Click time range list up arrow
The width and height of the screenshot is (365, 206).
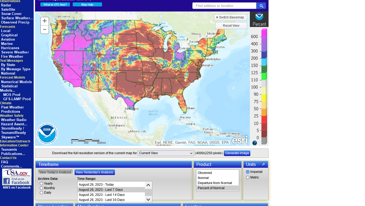click(x=148, y=185)
